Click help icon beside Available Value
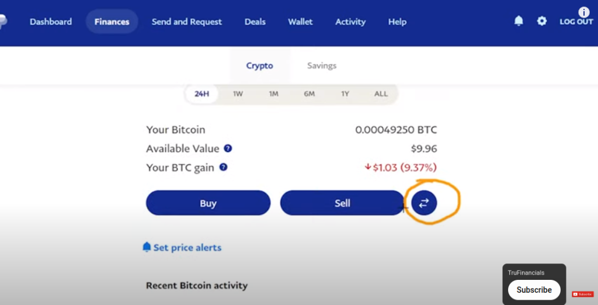This screenshot has height=305, width=598. tap(228, 148)
